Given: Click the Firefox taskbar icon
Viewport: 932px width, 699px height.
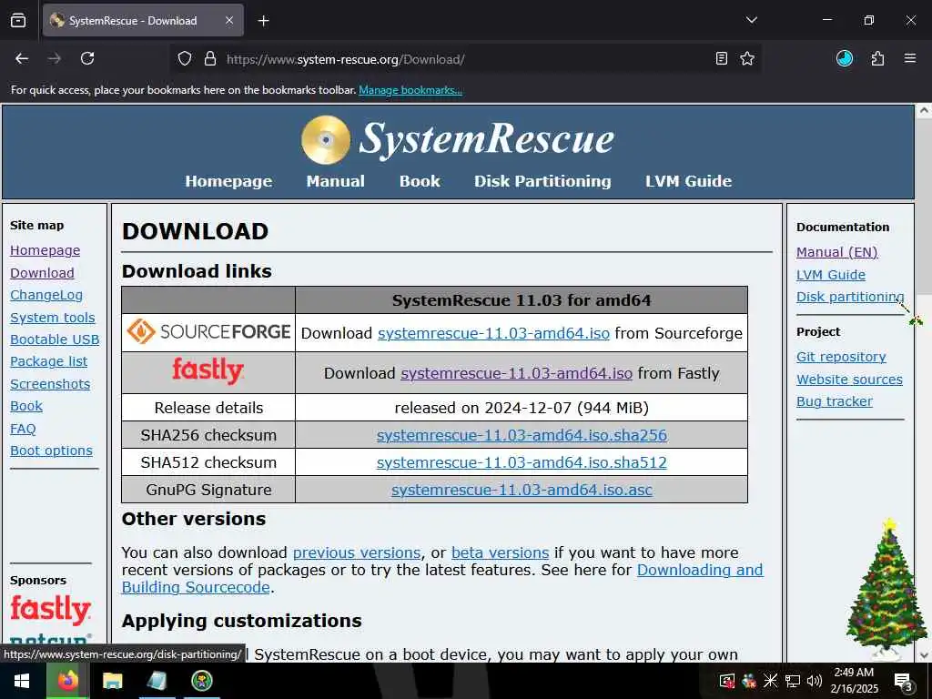Looking at the screenshot, I should [x=67, y=681].
